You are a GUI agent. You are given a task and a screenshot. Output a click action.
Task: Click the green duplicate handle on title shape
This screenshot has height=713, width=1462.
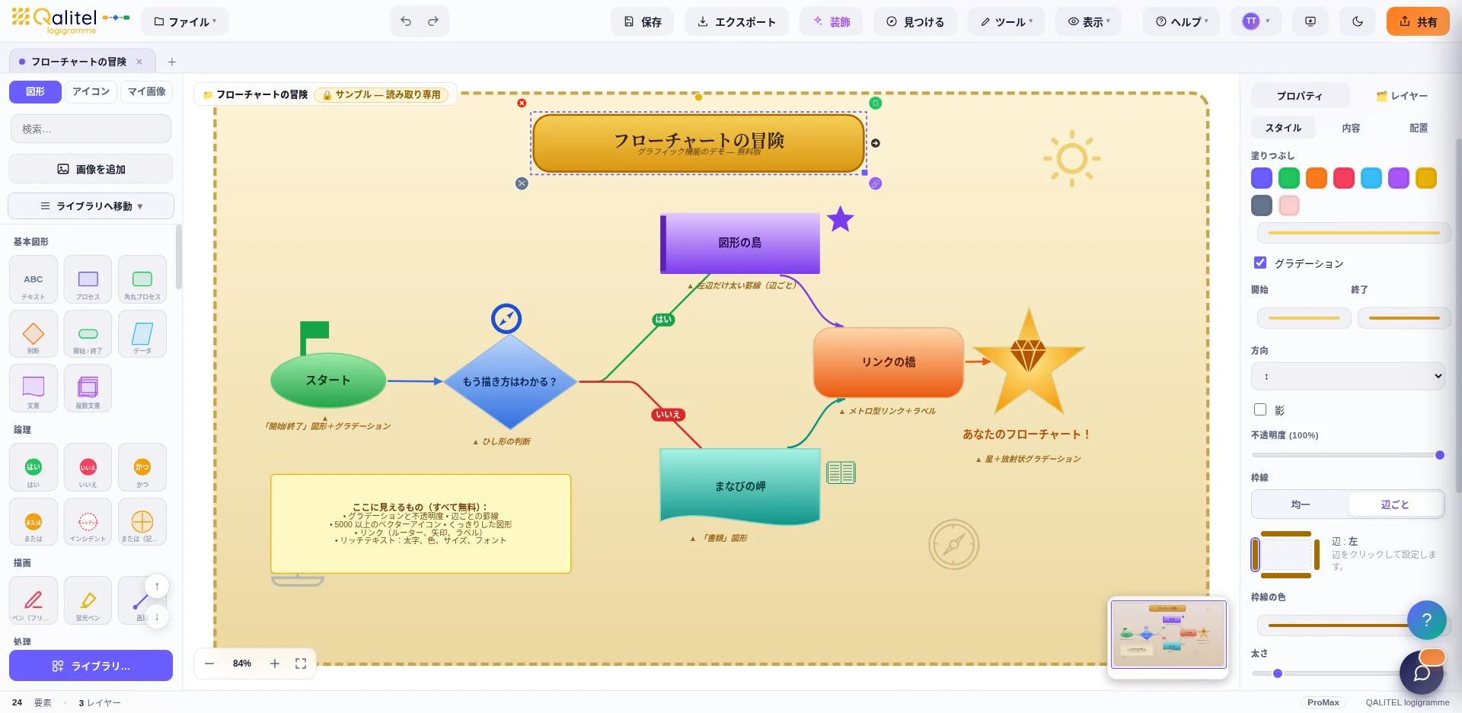pyautogui.click(x=876, y=103)
